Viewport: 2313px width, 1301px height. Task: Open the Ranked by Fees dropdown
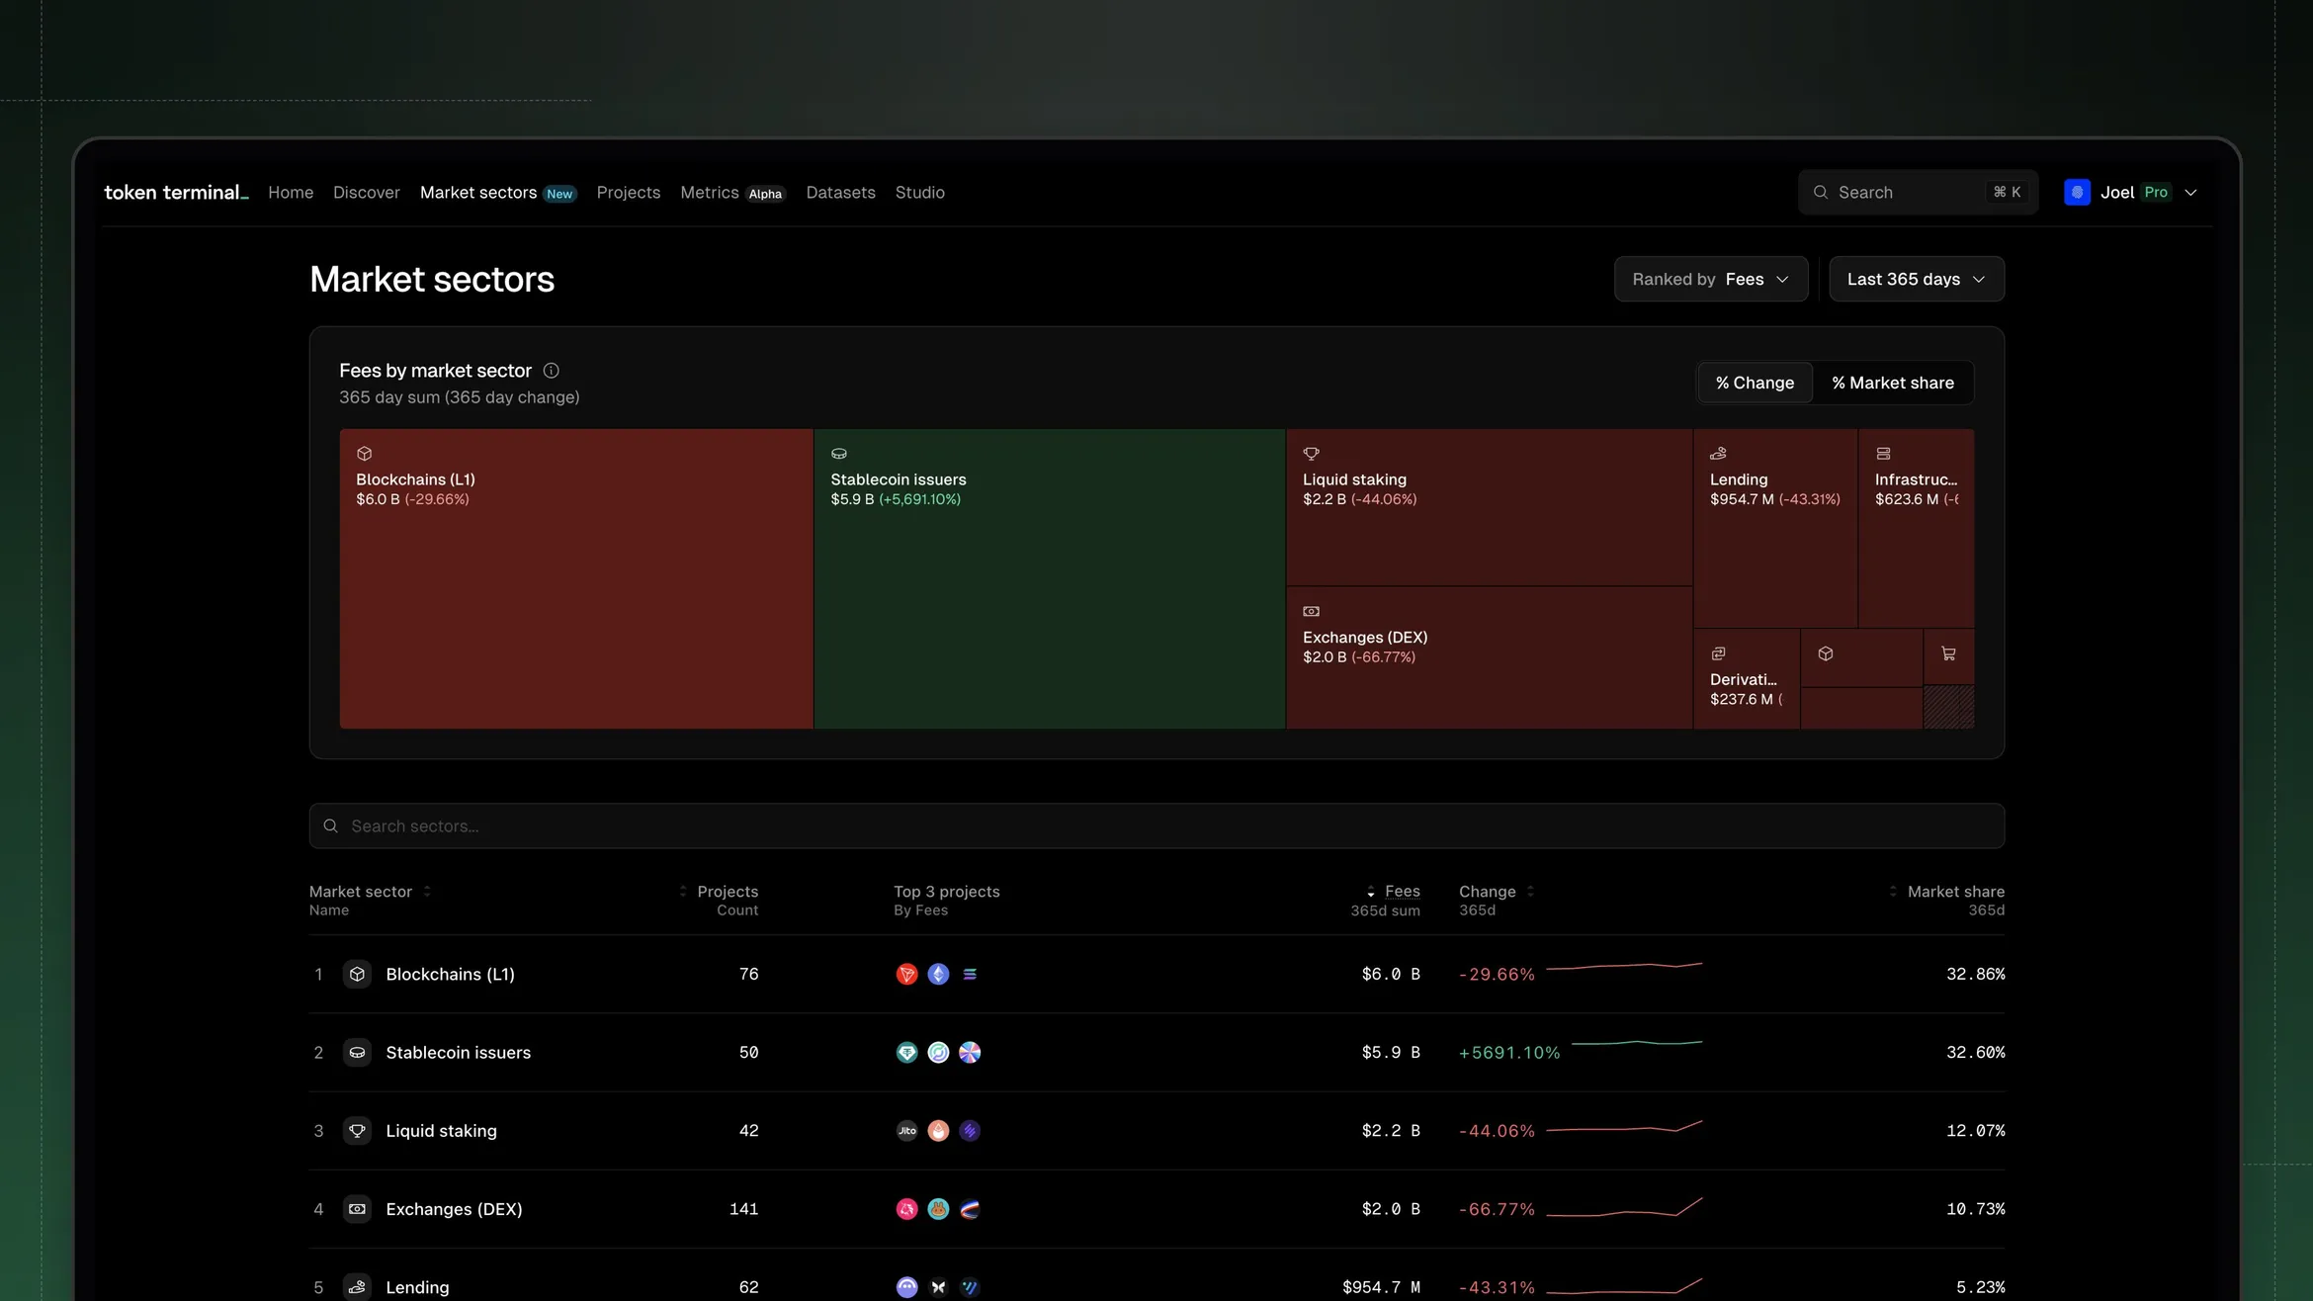point(1711,279)
